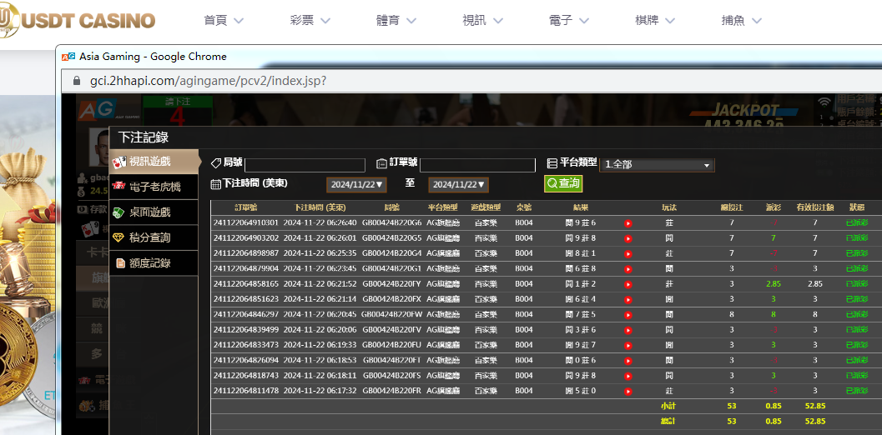Screen dimensions: 882x435
Task: Open the 捕魚 menu in top navigation
Action: 741,21
